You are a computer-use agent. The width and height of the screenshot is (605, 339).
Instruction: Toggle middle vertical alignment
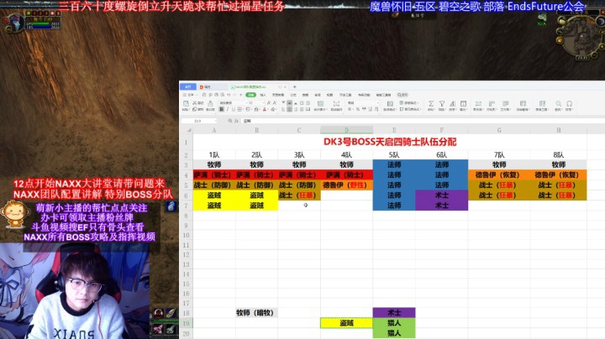coord(290,103)
